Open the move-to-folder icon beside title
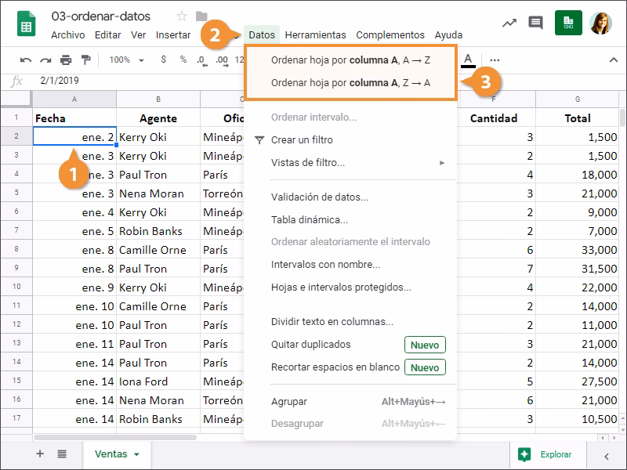Viewport: 627px width, 470px height. click(x=201, y=16)
